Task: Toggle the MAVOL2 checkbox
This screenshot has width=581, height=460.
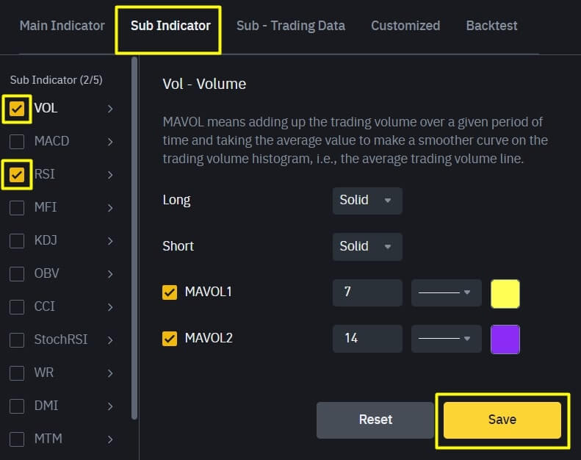Action: click(170, 339)
